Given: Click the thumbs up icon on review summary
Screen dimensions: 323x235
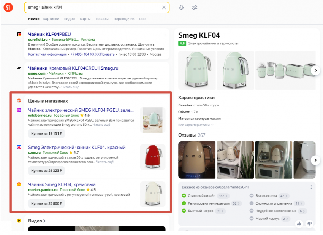Looking at the screenshot, I should 299,224.
